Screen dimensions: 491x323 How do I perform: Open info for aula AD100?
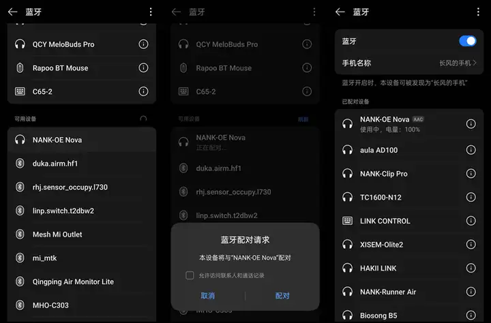coord(471,150)
